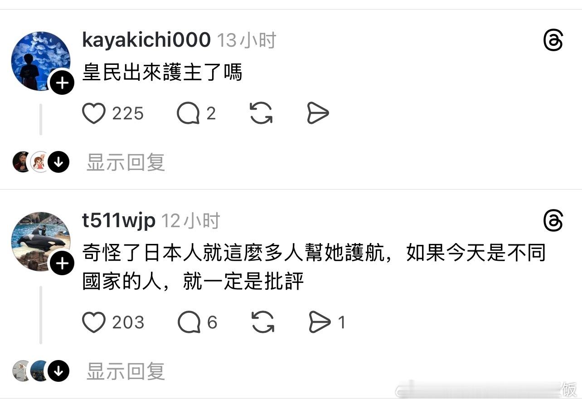Image resolution: width=582 pixels, height=404 pixels.
Task: Share t511wjp's comment with the send icon
Action: (x=320, y=322)
